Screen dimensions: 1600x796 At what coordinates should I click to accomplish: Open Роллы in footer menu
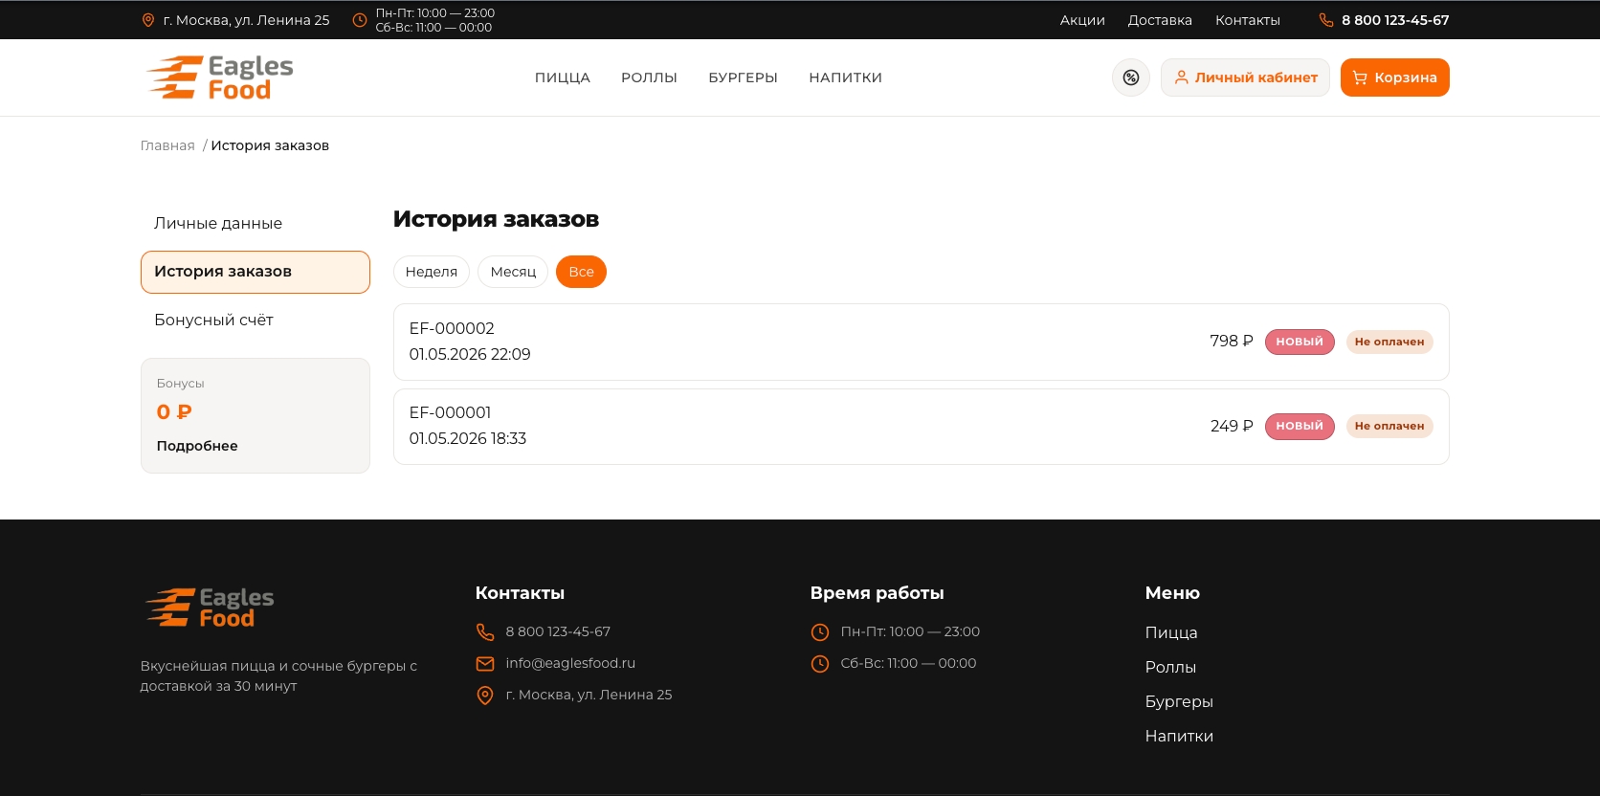point(1170,668)
